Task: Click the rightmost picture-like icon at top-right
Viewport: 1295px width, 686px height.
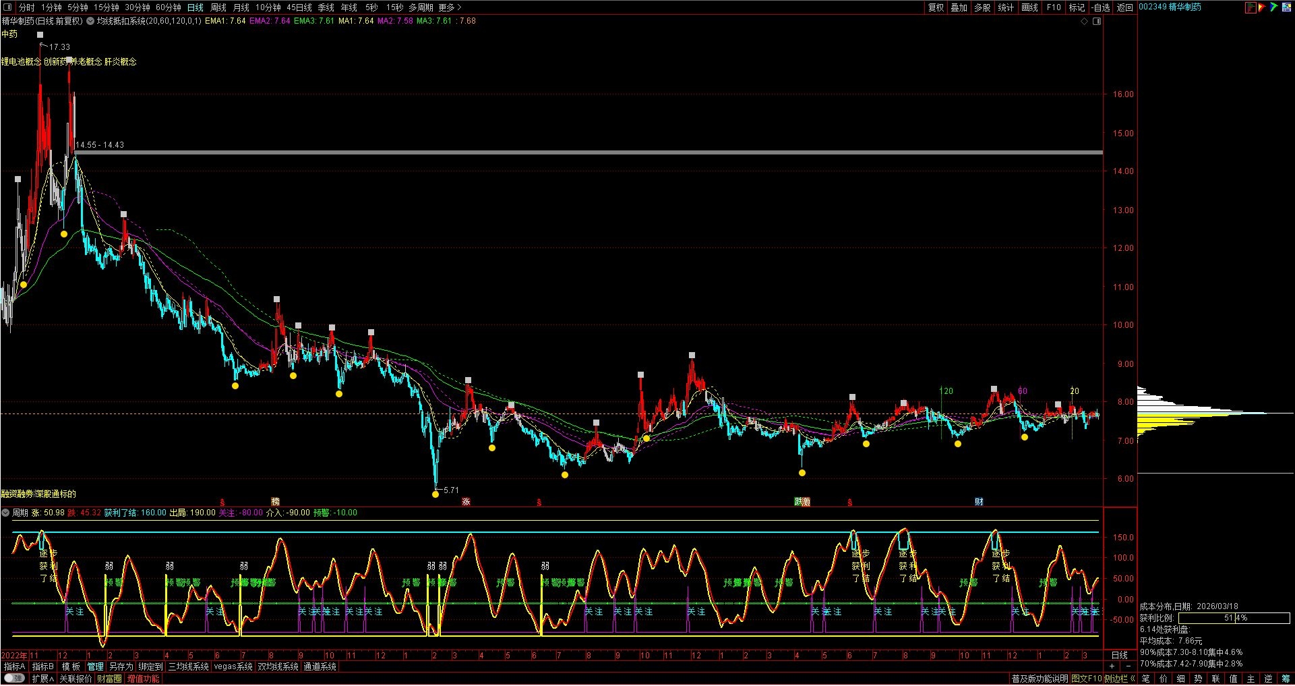Action: click(1286, 7)
